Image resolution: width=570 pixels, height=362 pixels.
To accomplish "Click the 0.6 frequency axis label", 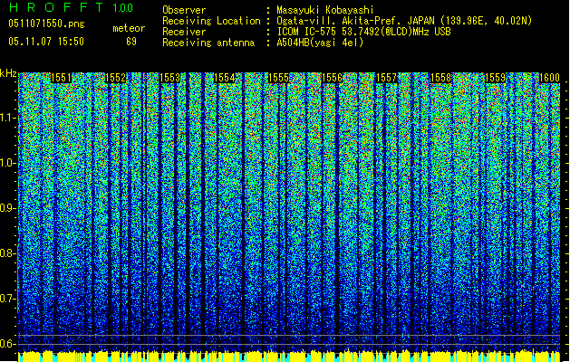I will (7, 344).
